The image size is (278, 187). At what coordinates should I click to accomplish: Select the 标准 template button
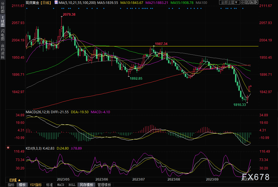[49, 185]
